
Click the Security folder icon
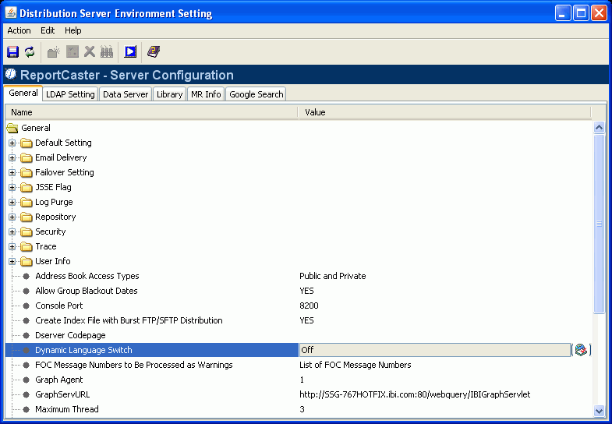tap(27, 231)
